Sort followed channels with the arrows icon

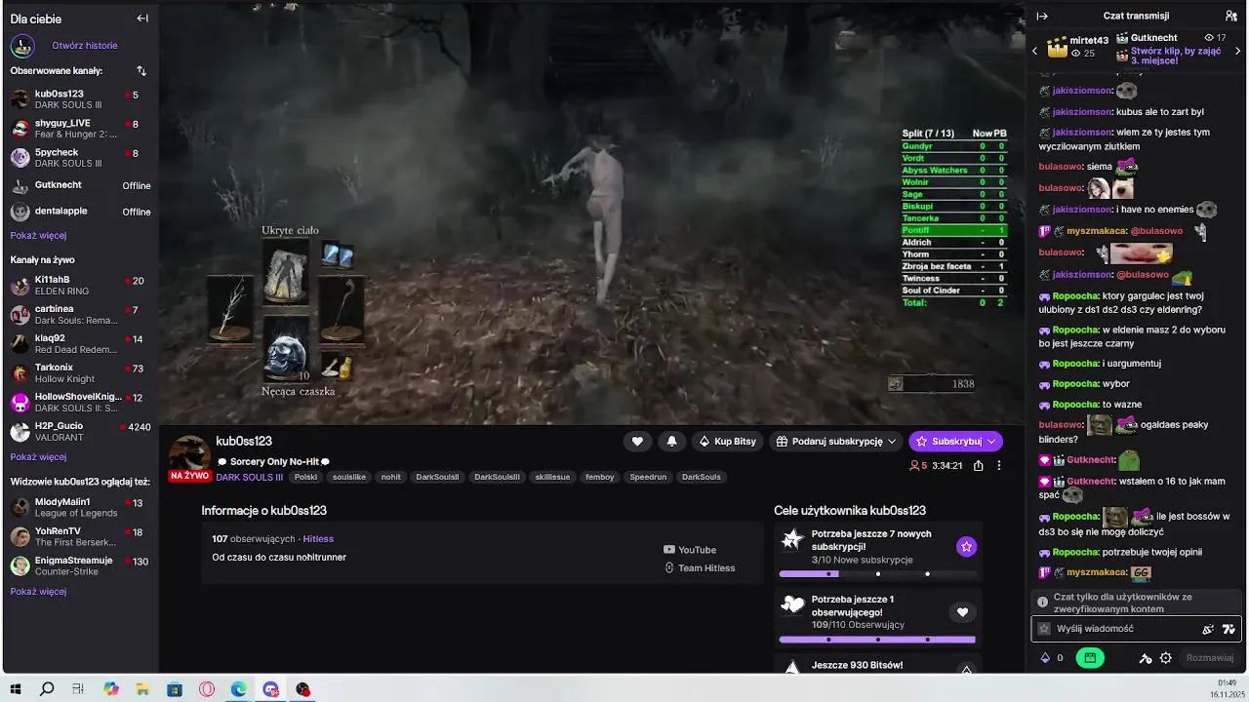coord(141,71)
